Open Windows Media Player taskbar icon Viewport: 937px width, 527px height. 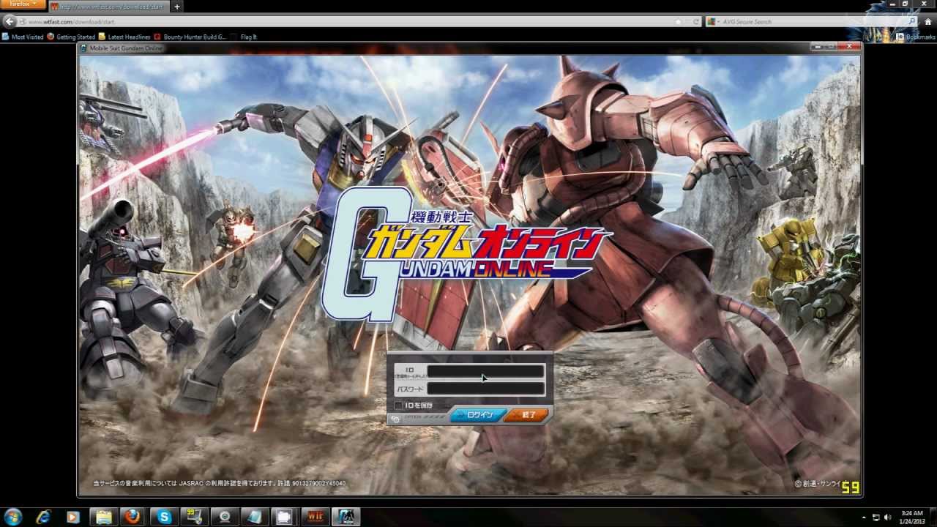pos(72,517)
